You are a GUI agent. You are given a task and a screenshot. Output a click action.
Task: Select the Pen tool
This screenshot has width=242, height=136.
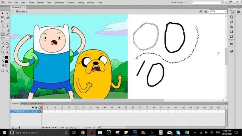point(3,26)
